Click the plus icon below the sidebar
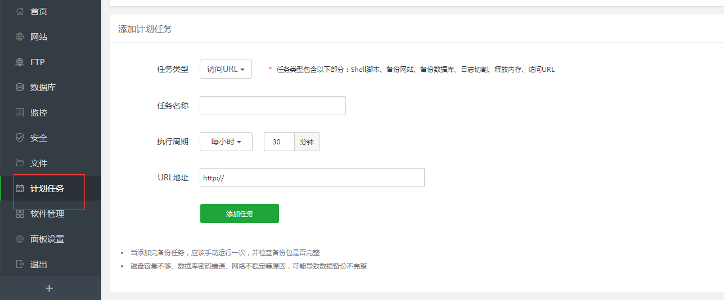The height and width of the screenshot is (300, 724). (50, 288)
